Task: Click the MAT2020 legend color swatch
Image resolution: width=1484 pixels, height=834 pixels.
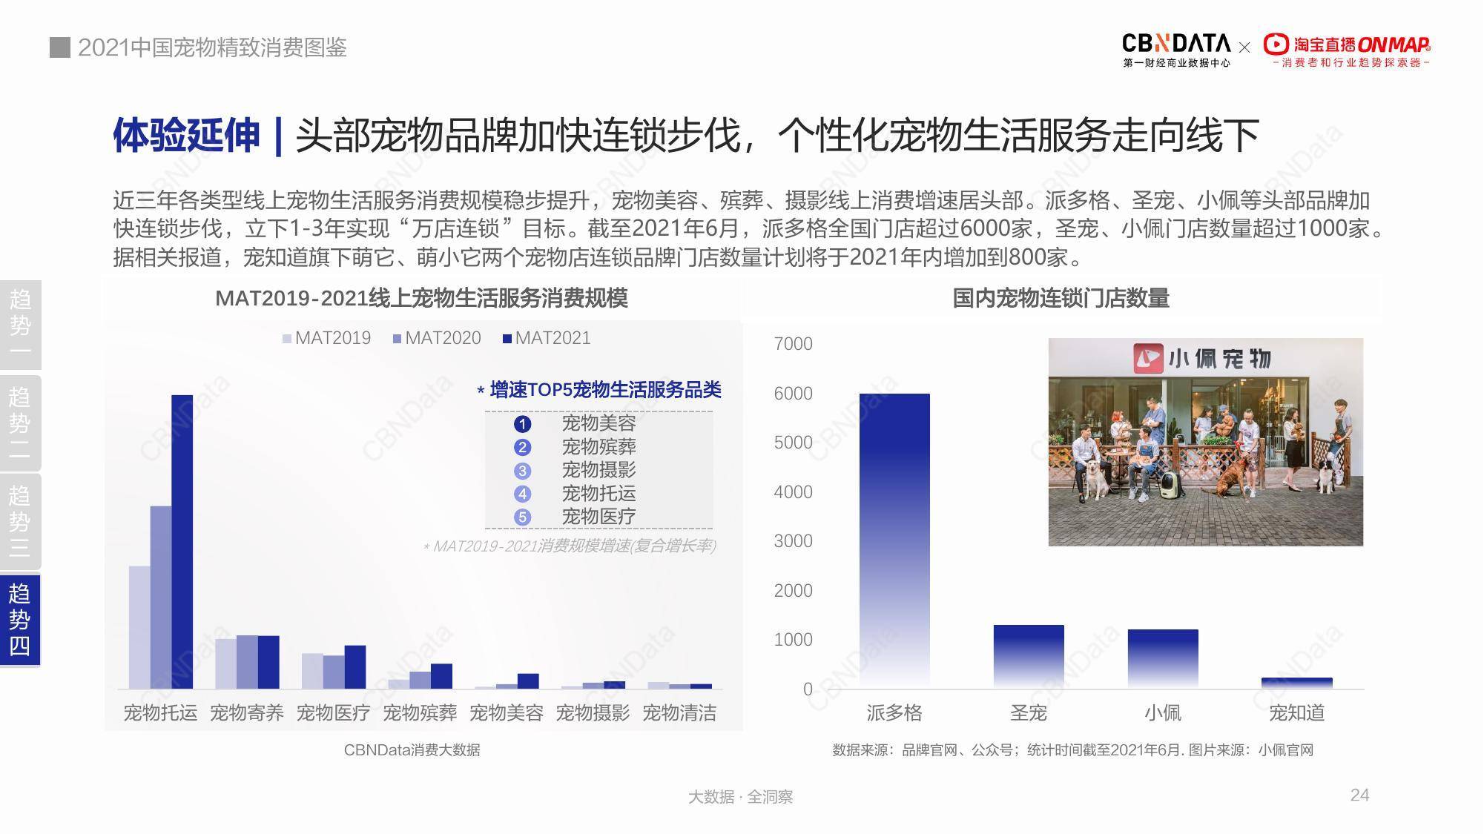Action: tap(397, 339)
